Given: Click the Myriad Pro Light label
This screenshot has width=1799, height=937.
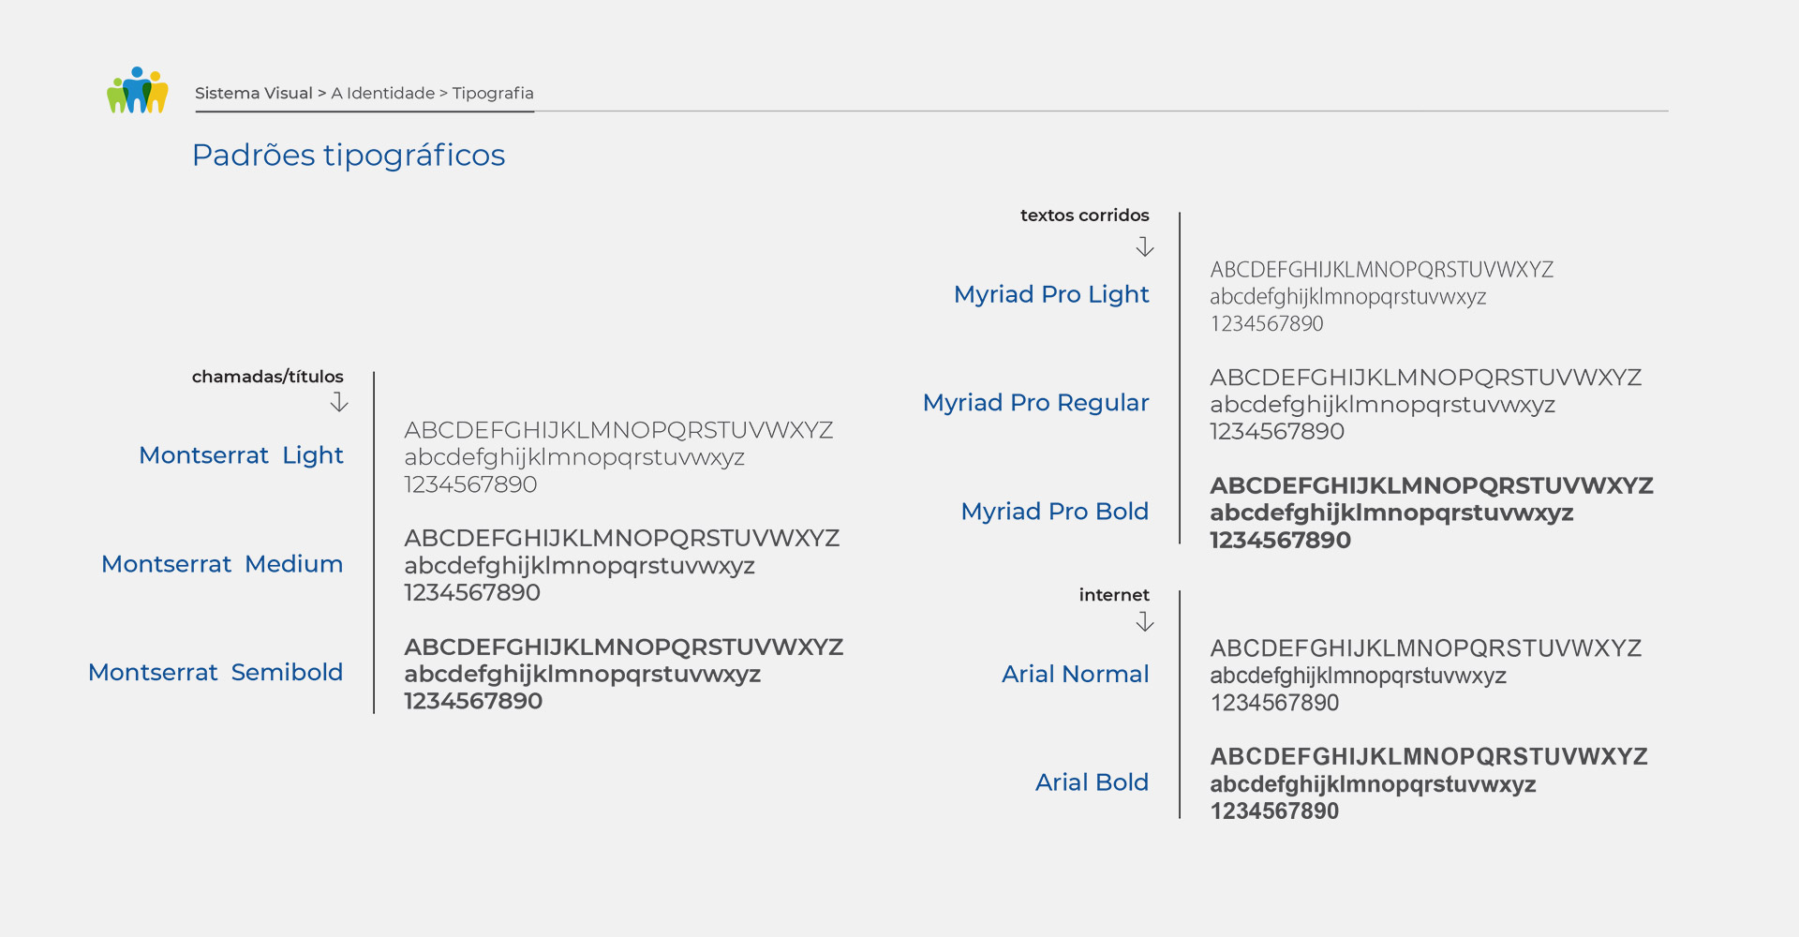Looking at the screenshot, I should coord(1050,295).
